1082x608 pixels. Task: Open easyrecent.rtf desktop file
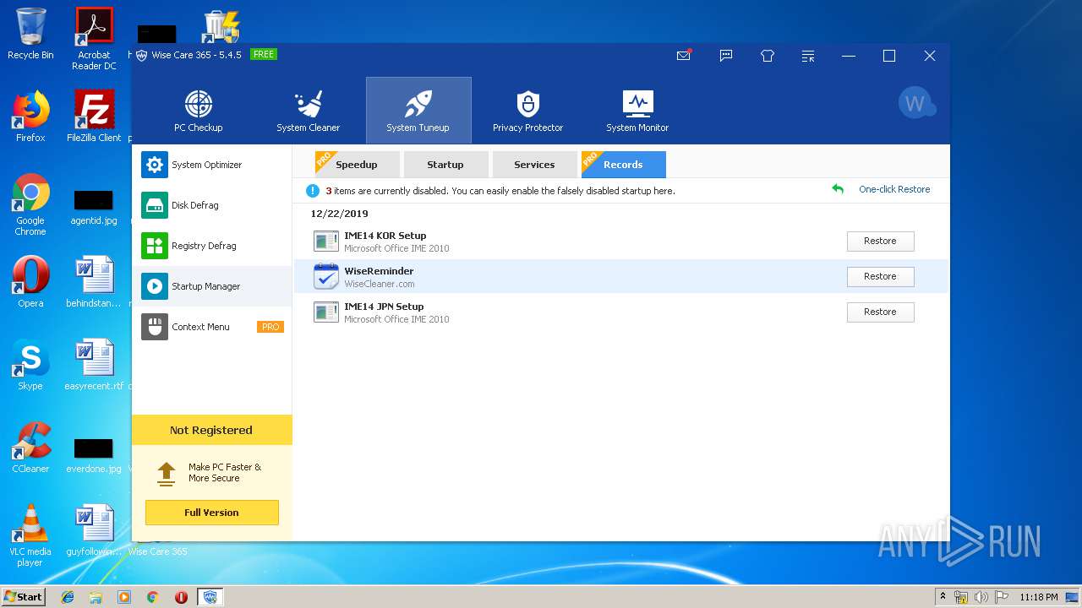pyautogui.click(x=94, y=365)
